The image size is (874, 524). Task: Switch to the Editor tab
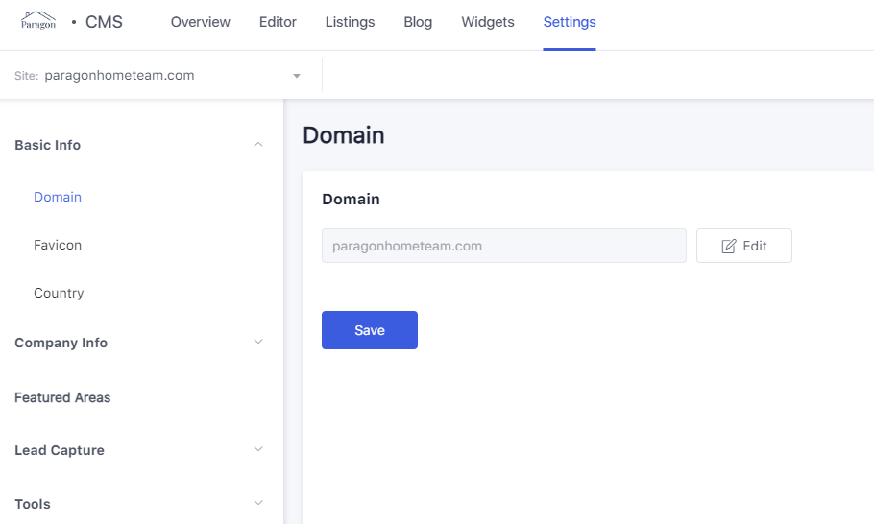[278, 22]
